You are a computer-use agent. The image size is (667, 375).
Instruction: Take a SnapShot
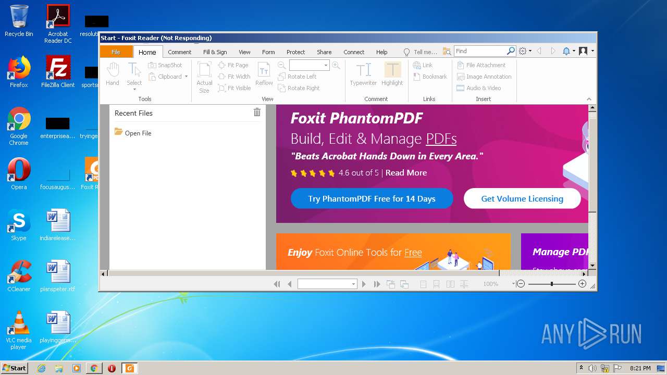click(x=165, y=65)
